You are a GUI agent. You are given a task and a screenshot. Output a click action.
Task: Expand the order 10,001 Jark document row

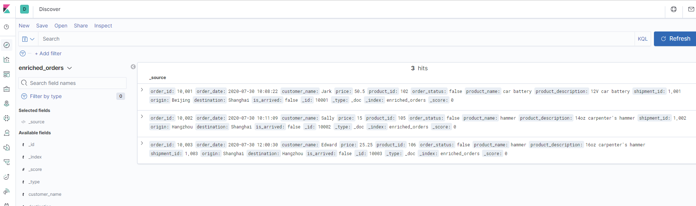pyautogui.click(x=142, y=90)
